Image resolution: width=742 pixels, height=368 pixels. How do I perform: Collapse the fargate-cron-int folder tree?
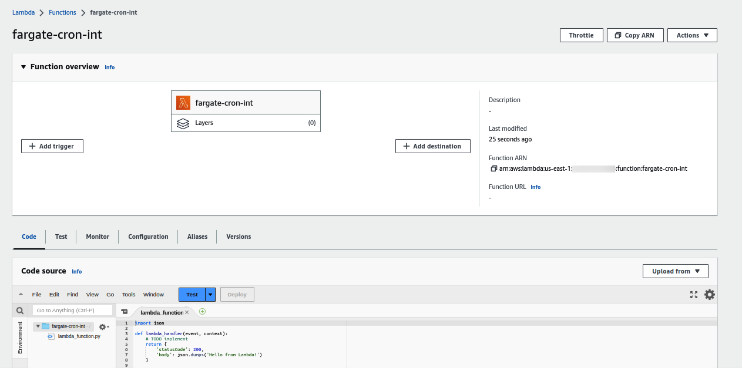[x=38, y=326]
